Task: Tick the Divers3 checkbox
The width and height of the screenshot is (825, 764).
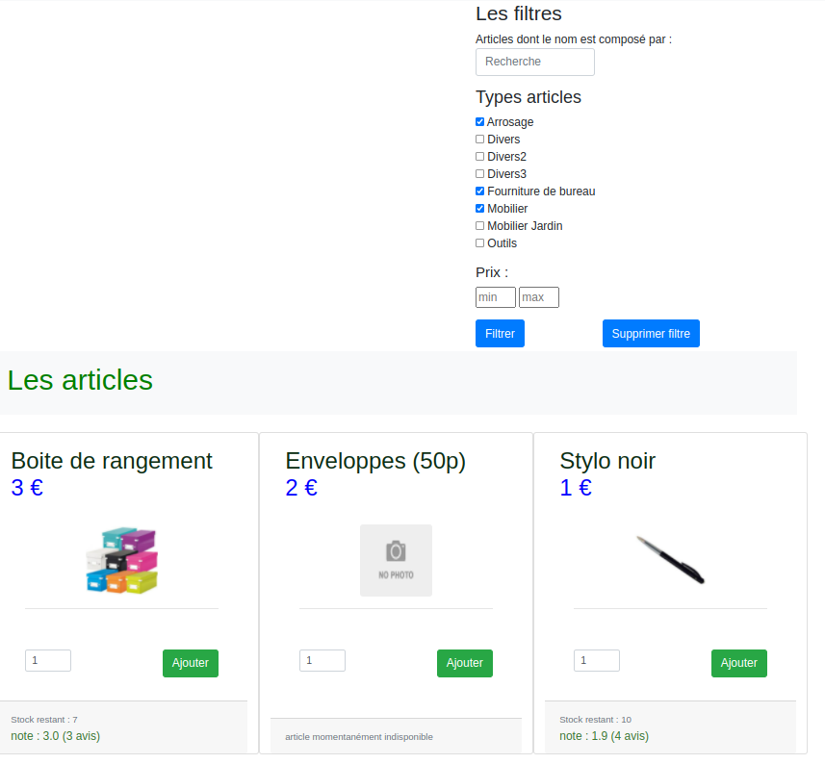Action: pos(480,174)
